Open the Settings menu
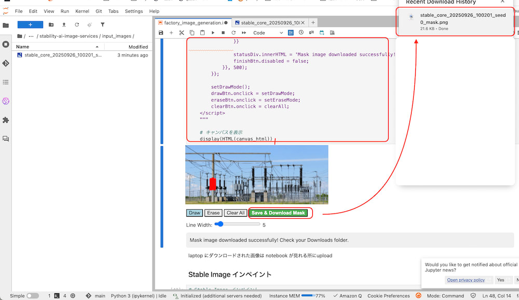This screenshot has height=300, width=519. (x=134, y=11)
